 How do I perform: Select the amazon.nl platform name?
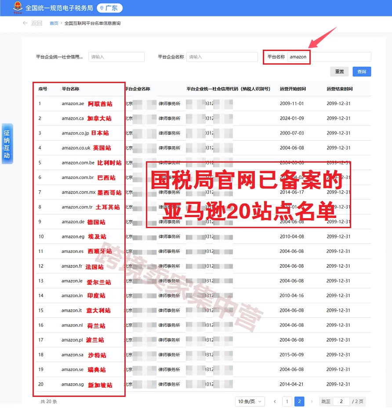[x=72, y=325]
